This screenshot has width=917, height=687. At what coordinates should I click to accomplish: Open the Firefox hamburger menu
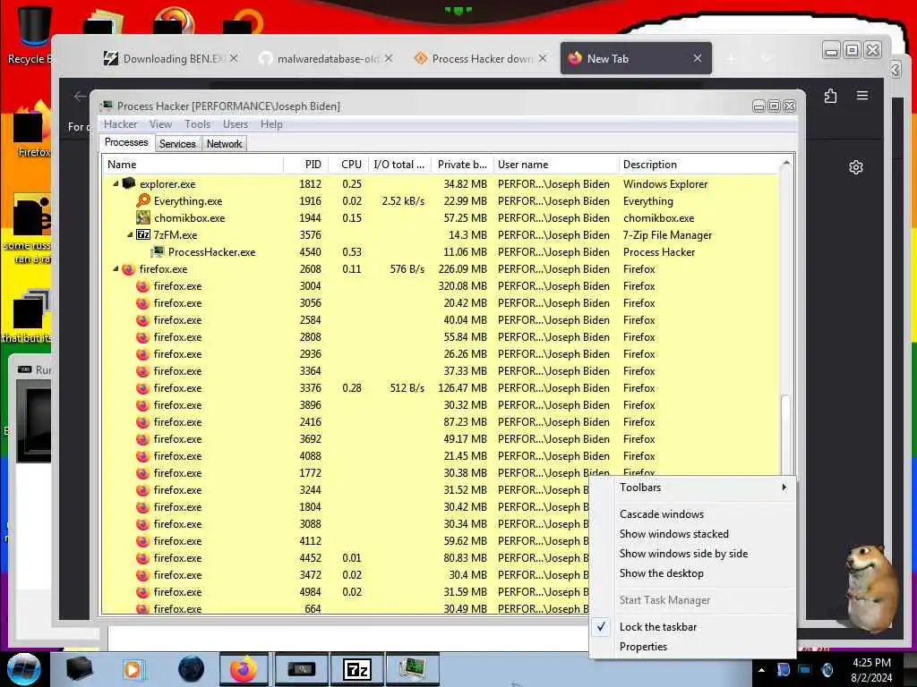[862, 95]
